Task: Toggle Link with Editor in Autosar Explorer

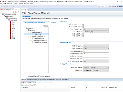Action: click(16, 12)
